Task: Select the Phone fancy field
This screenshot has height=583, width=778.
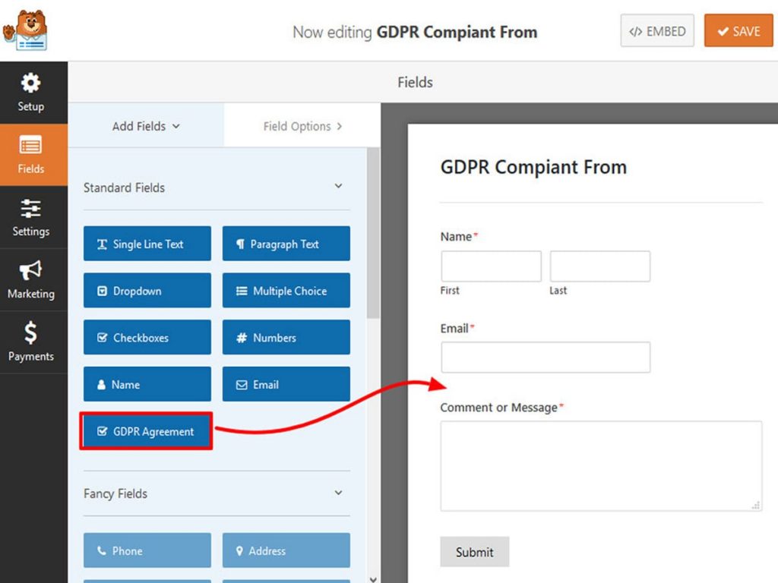Action: point(147,550)
